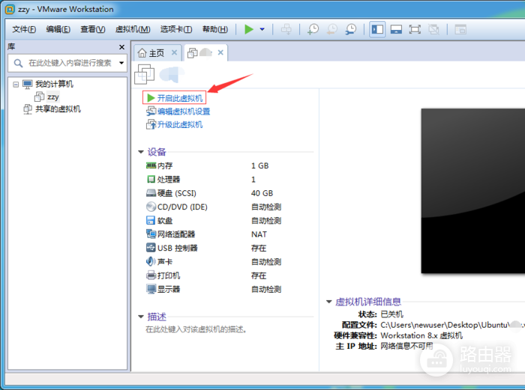
Task: Click the 内存 memory device icon
Action: [x=151, y=165]
